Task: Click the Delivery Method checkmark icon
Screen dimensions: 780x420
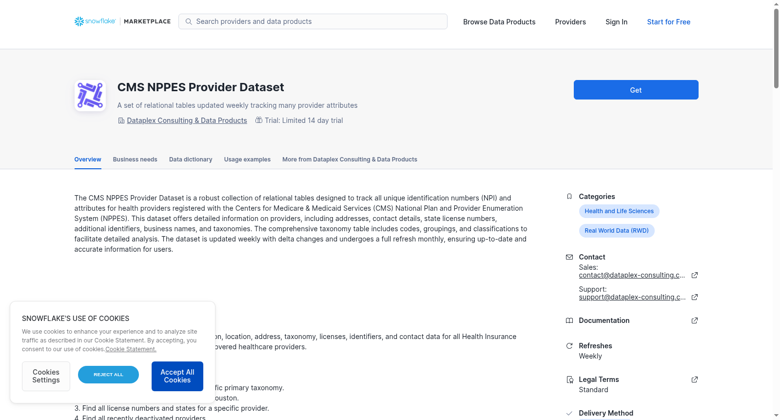Action: [x=569, y=413]
